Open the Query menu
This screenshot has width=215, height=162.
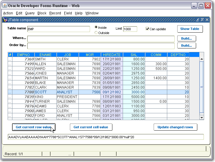[30, 13]
